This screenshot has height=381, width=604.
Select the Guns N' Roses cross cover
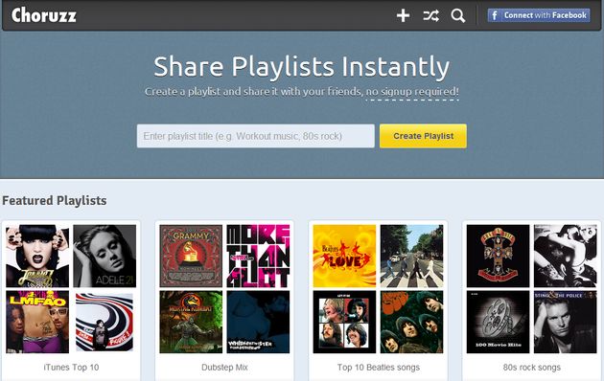(x=499, y=256)
